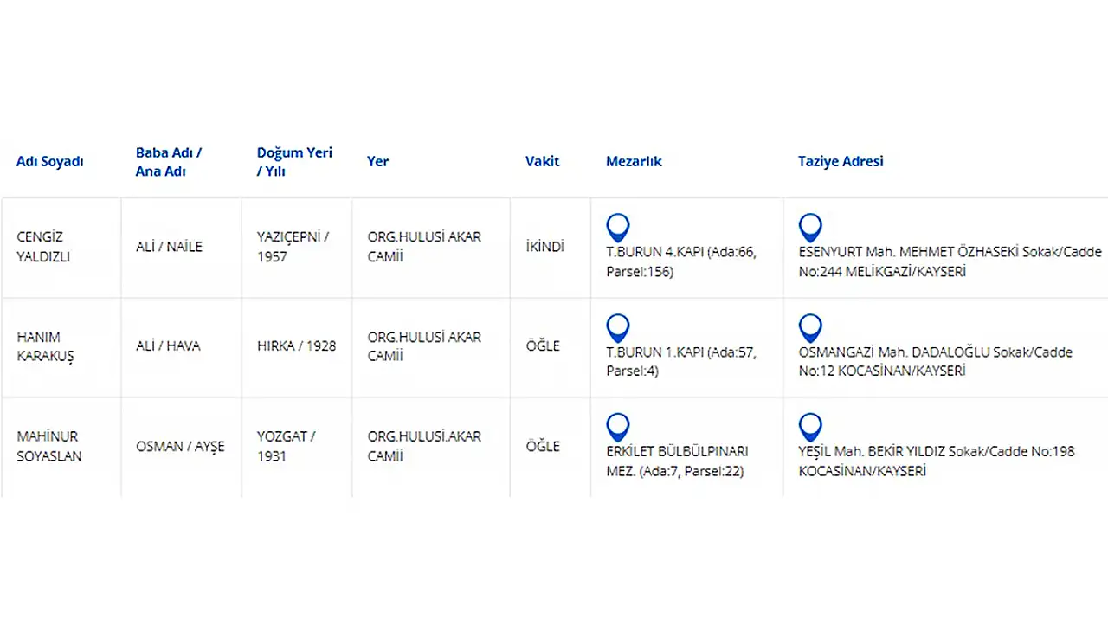
Task: Select the Yer column header
Action: [377, 162]
